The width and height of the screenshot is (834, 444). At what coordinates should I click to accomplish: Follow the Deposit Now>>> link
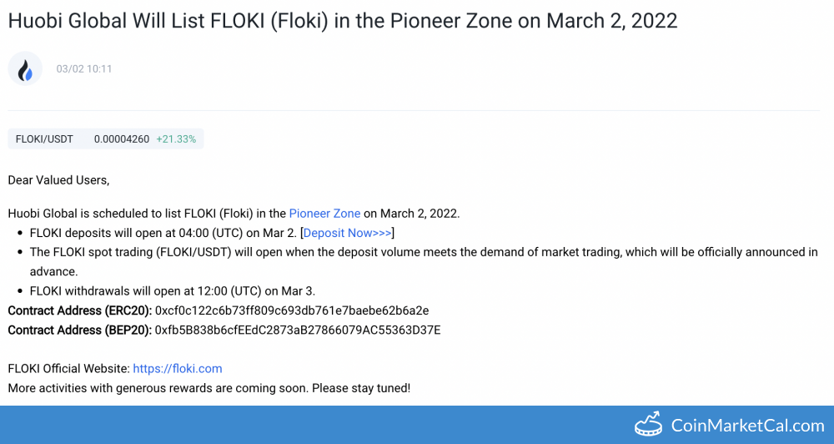pos(347,233)
